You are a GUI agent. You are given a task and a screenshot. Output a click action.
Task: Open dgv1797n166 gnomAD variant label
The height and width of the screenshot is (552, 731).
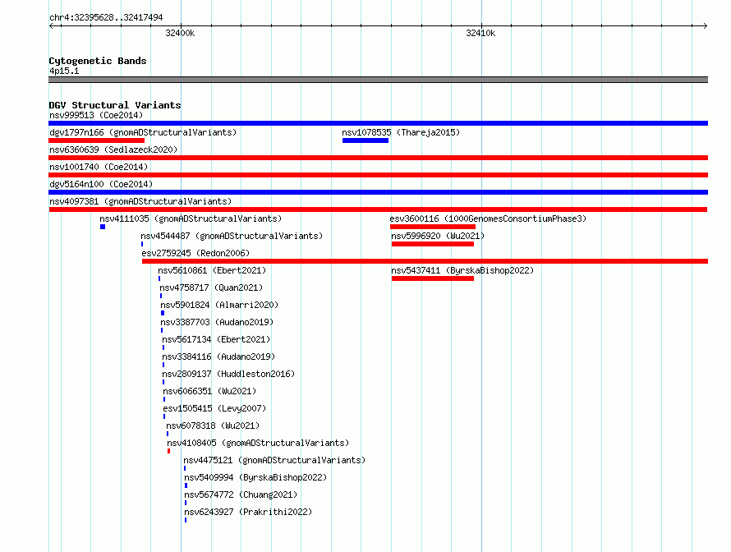[x=143, y=132]
